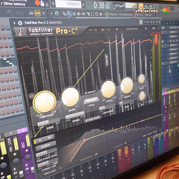
Task: Select the delete tool circle-slash icon
Action: (x=74, y=14)
